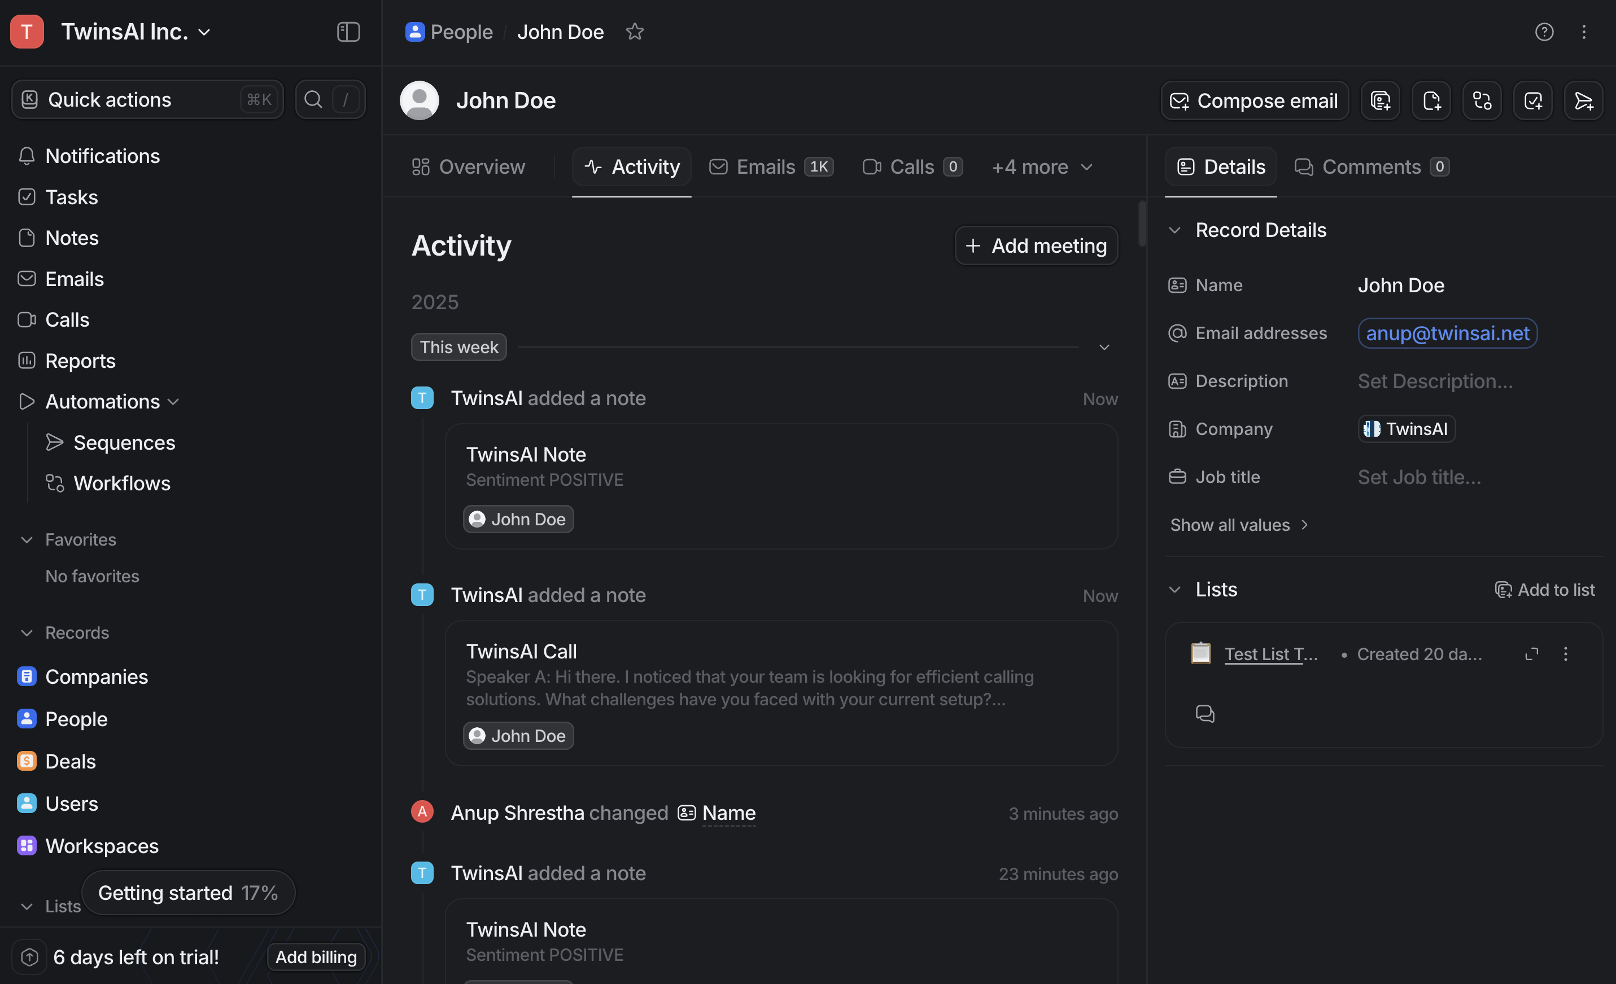Click the Set Description field
Image resolution: width=1616 pixels, height=984 pixels.
click(1435, 381)
